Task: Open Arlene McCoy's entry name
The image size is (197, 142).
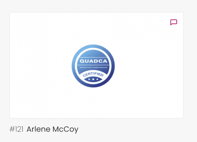Action: [52, 129]
